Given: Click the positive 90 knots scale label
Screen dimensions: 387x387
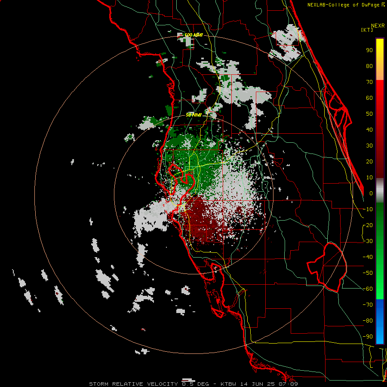Looking at the screenshot, I should point(369,50).
